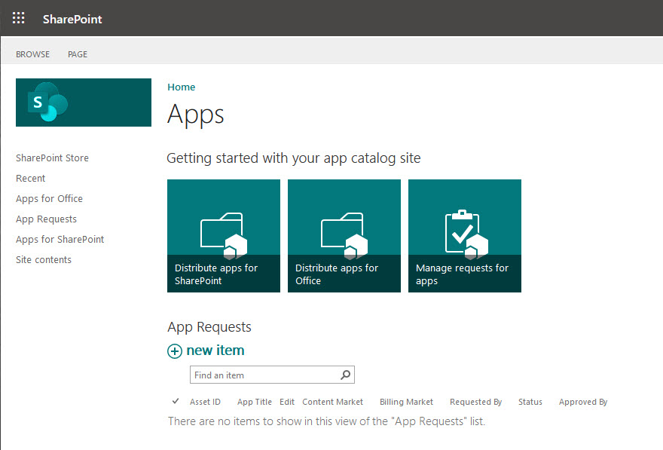Click the search magnifier icon

346,375
